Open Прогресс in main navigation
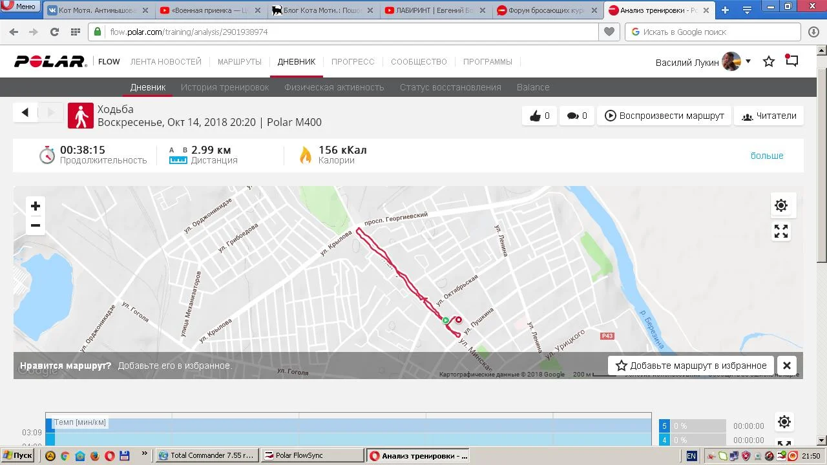This screenshot has height=465, width=827. click(353, 62)
